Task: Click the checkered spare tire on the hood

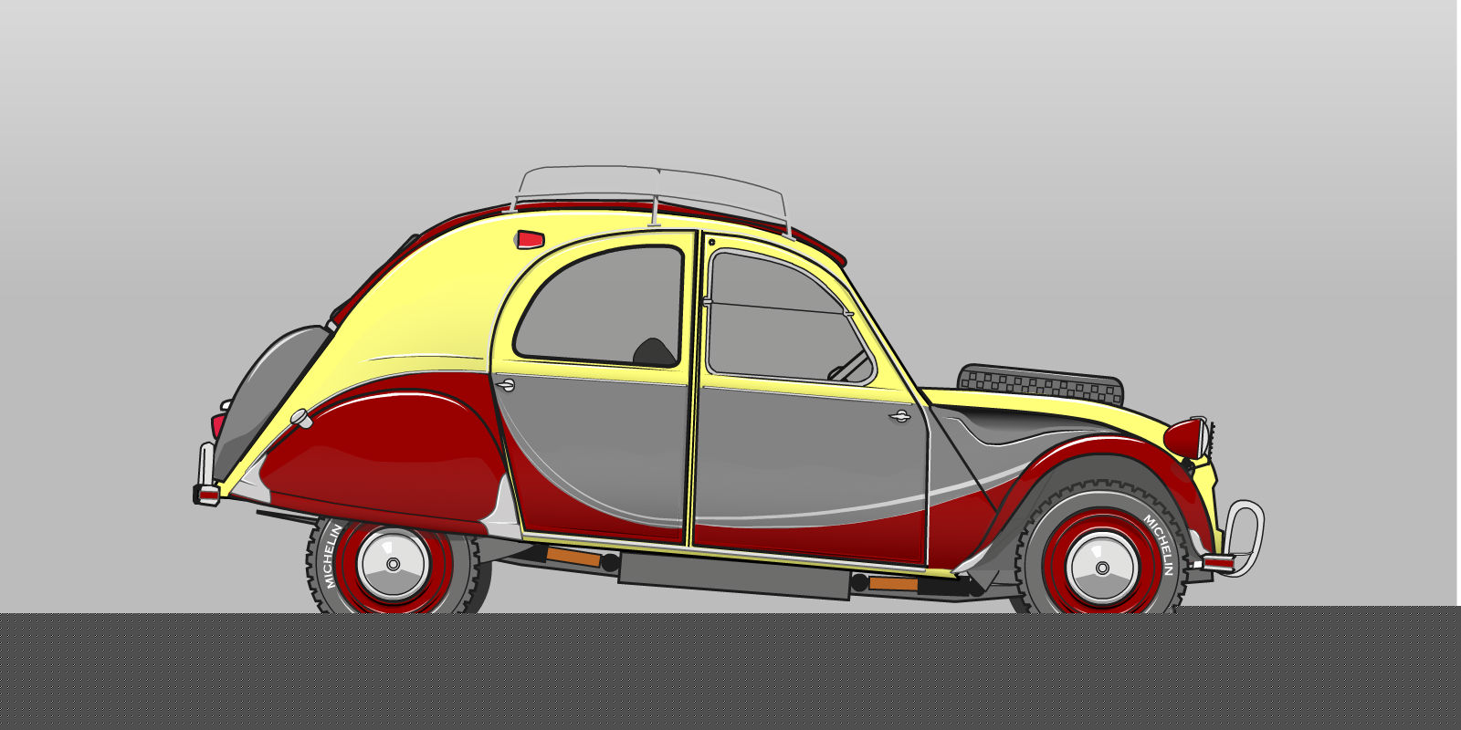Action: (1039, 382)
